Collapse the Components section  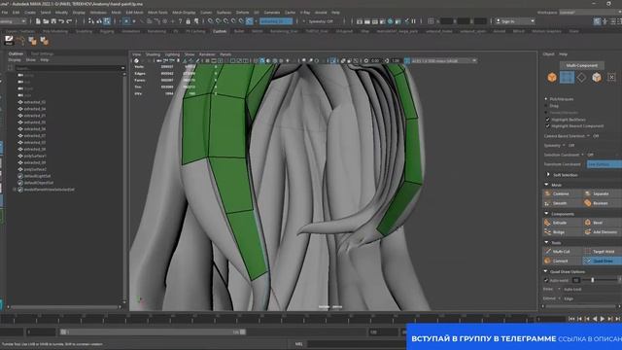546,214
